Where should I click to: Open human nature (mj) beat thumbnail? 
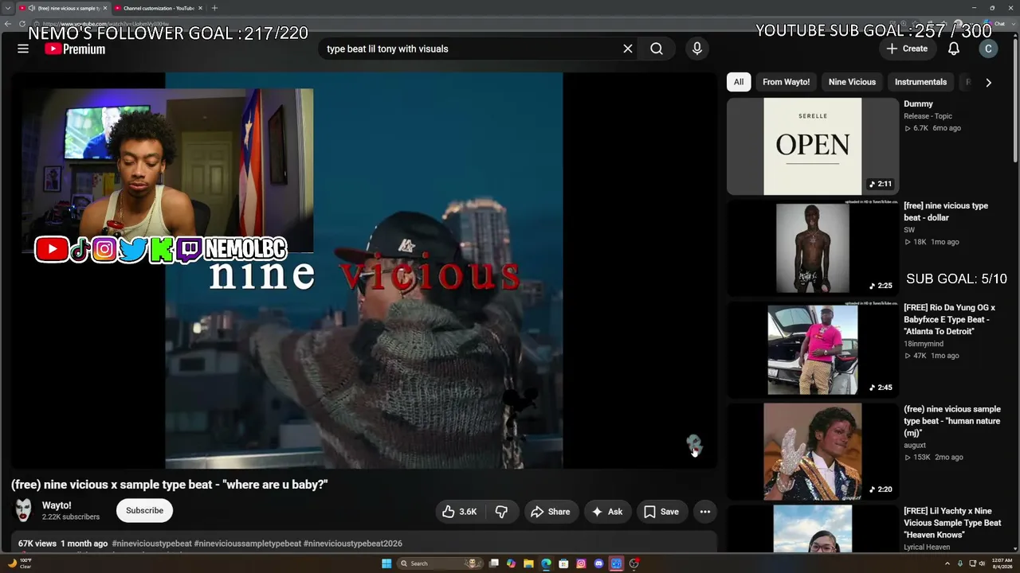point(813,451)
